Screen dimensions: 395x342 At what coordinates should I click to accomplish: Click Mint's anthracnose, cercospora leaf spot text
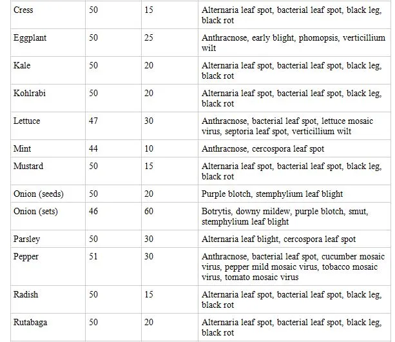262,149
